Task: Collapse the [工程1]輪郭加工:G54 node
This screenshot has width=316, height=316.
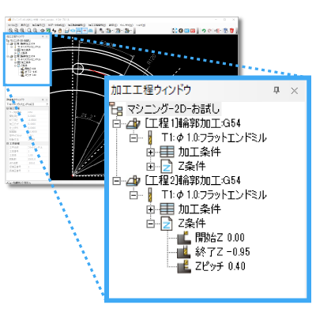Action: (x=116, y=123)
